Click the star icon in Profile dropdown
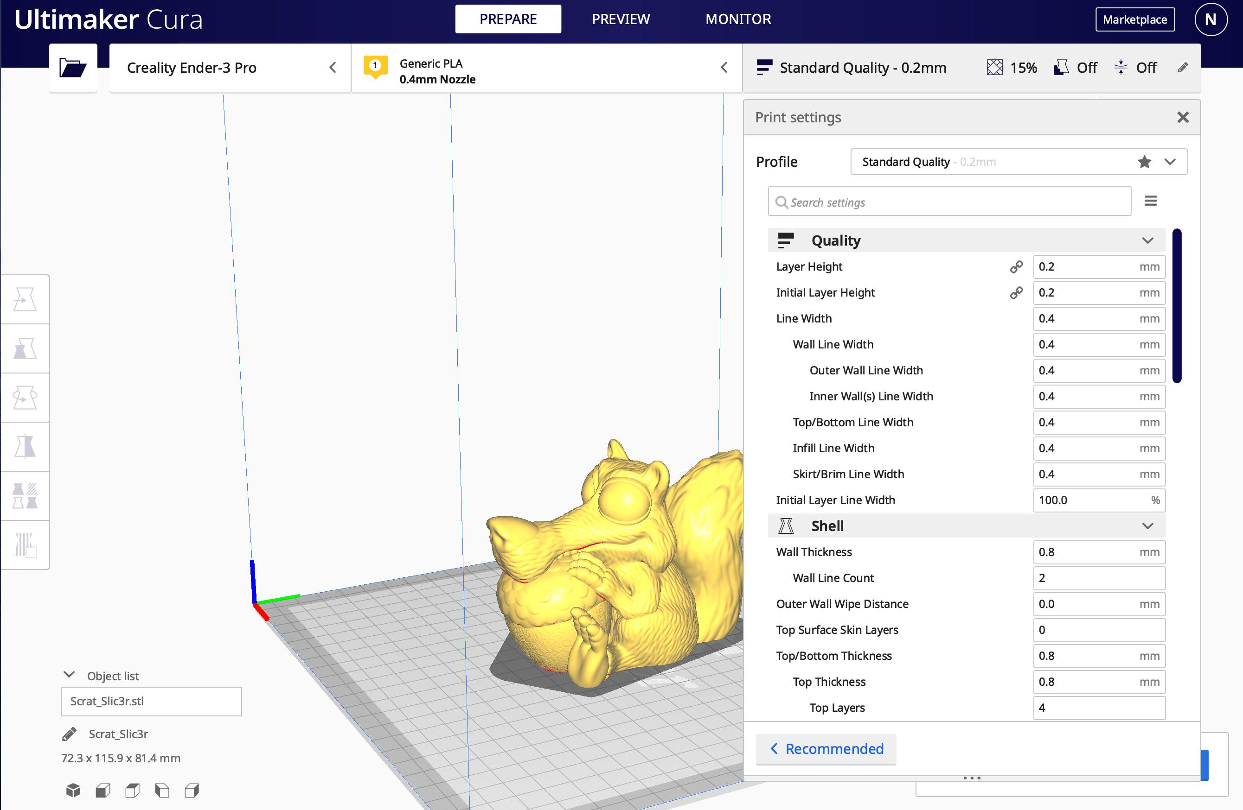The image size is (1243, 810). tap(1144, 162)
